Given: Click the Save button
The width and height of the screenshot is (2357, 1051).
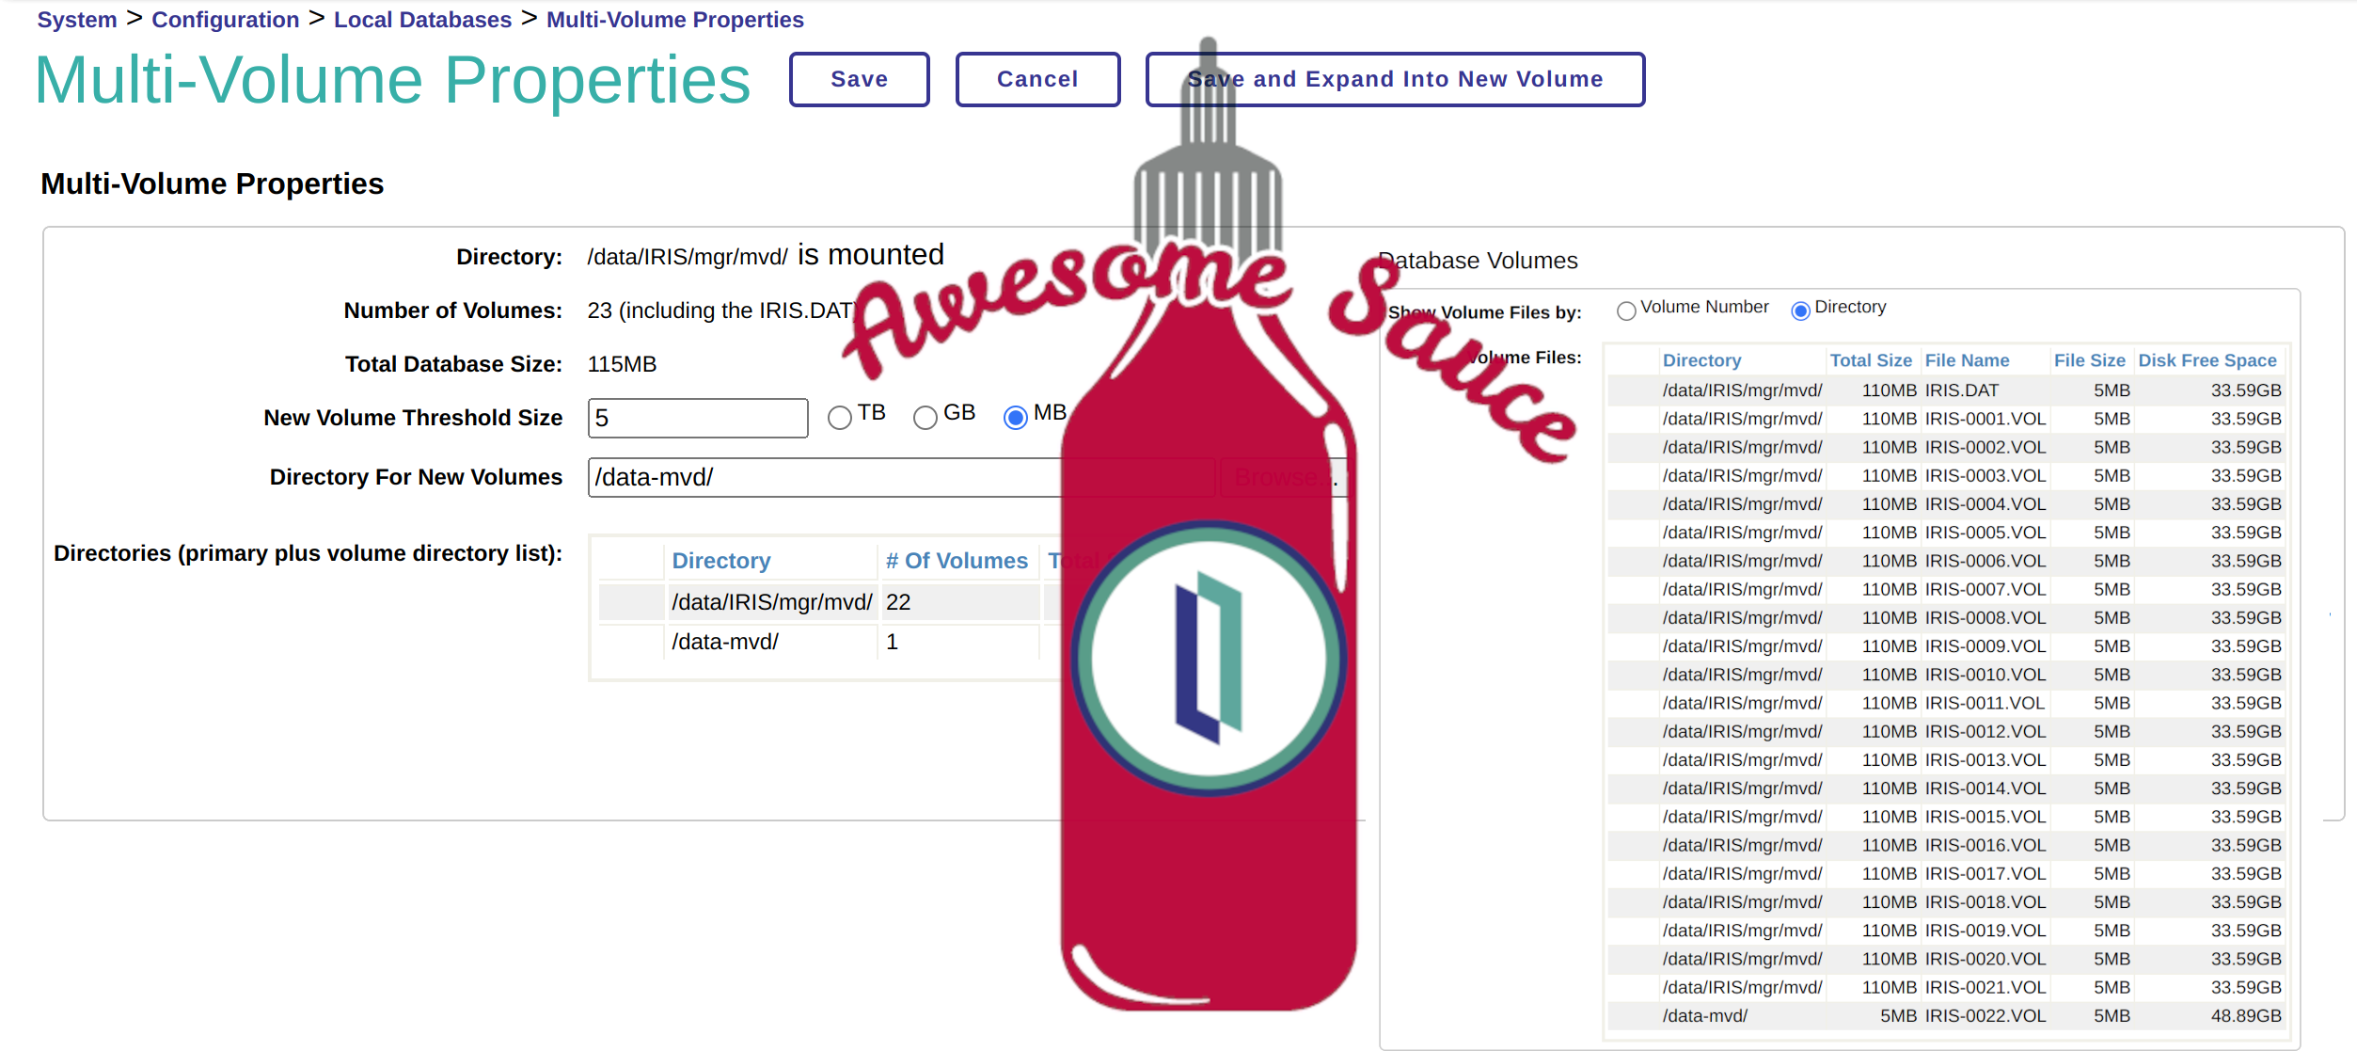Looking at the screenshot, I should tap(859, 80).
